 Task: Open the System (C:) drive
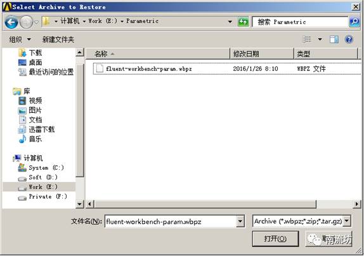click(x=41, y=168)
